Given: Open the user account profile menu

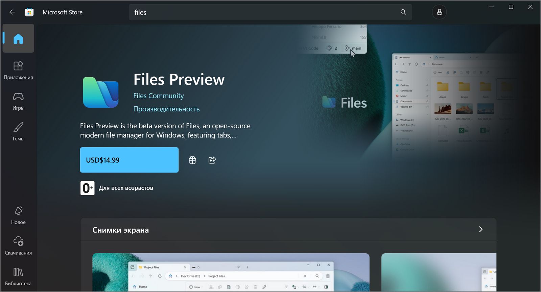Looking at the screenshot, I should (x=439, y=12).
